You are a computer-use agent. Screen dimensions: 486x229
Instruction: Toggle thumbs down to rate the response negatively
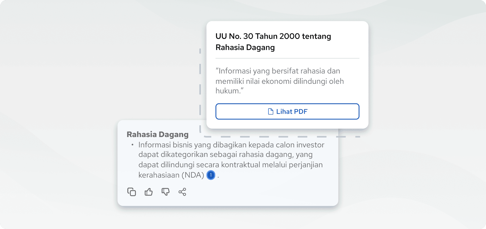(x=165, y=192)
